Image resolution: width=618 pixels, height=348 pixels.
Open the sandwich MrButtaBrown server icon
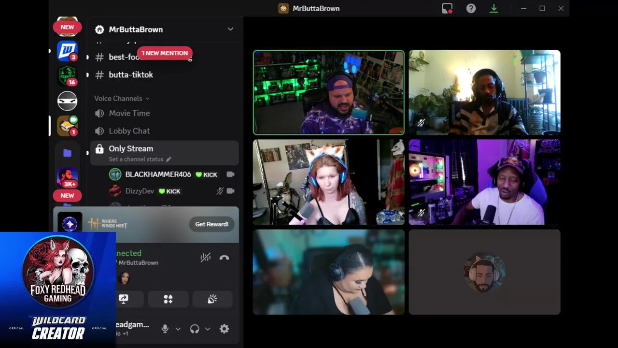click(x=67, y=126)
